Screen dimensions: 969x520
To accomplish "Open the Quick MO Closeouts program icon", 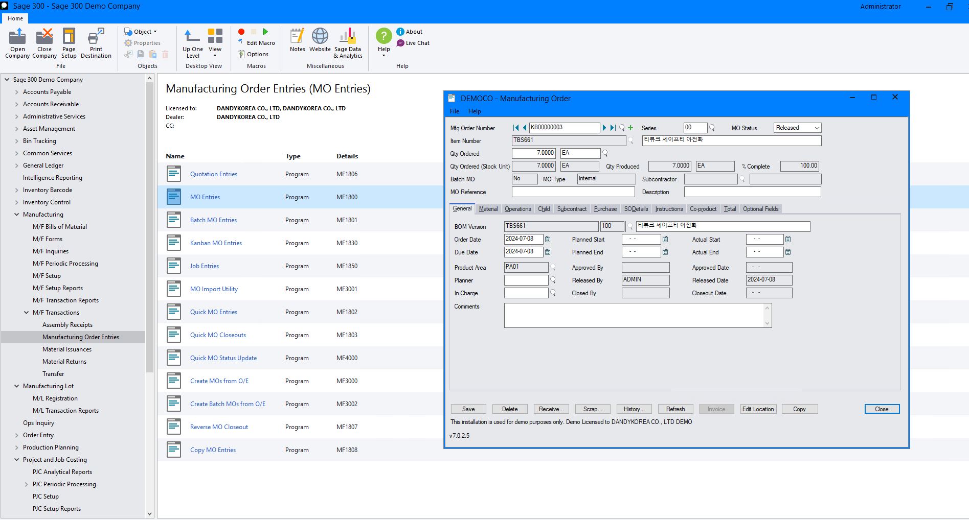I will [x=174, y=335].
